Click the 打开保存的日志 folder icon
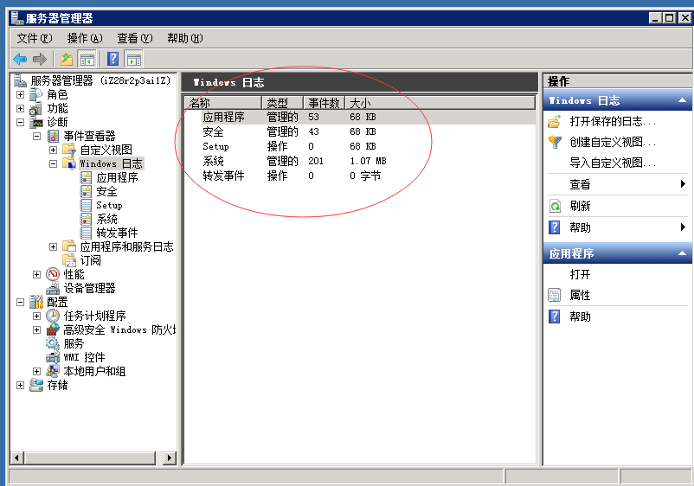The image size is (694, 486). (x=556, y=122)
